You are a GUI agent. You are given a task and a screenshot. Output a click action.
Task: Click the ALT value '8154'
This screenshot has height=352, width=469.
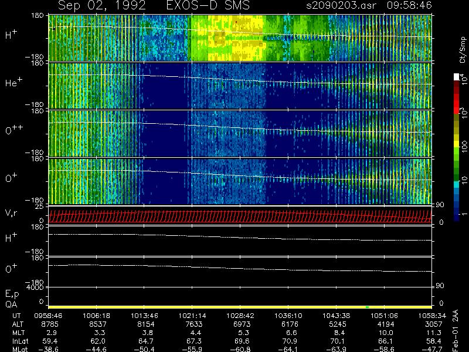point(146,324)
